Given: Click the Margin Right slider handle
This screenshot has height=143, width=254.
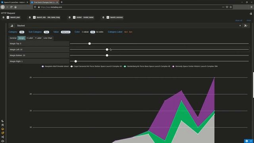Looking at the screenshot, I should (x=76, y=61).
